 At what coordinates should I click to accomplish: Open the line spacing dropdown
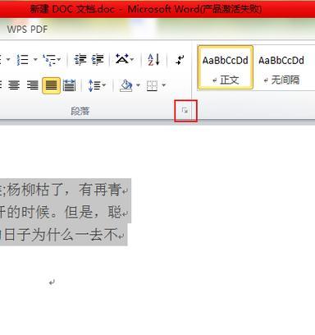point(97,85)
